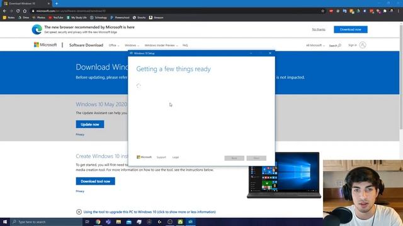
Task: Open Chrome from the taskbar
Action: pyautogui.click(x=98, y=222)
